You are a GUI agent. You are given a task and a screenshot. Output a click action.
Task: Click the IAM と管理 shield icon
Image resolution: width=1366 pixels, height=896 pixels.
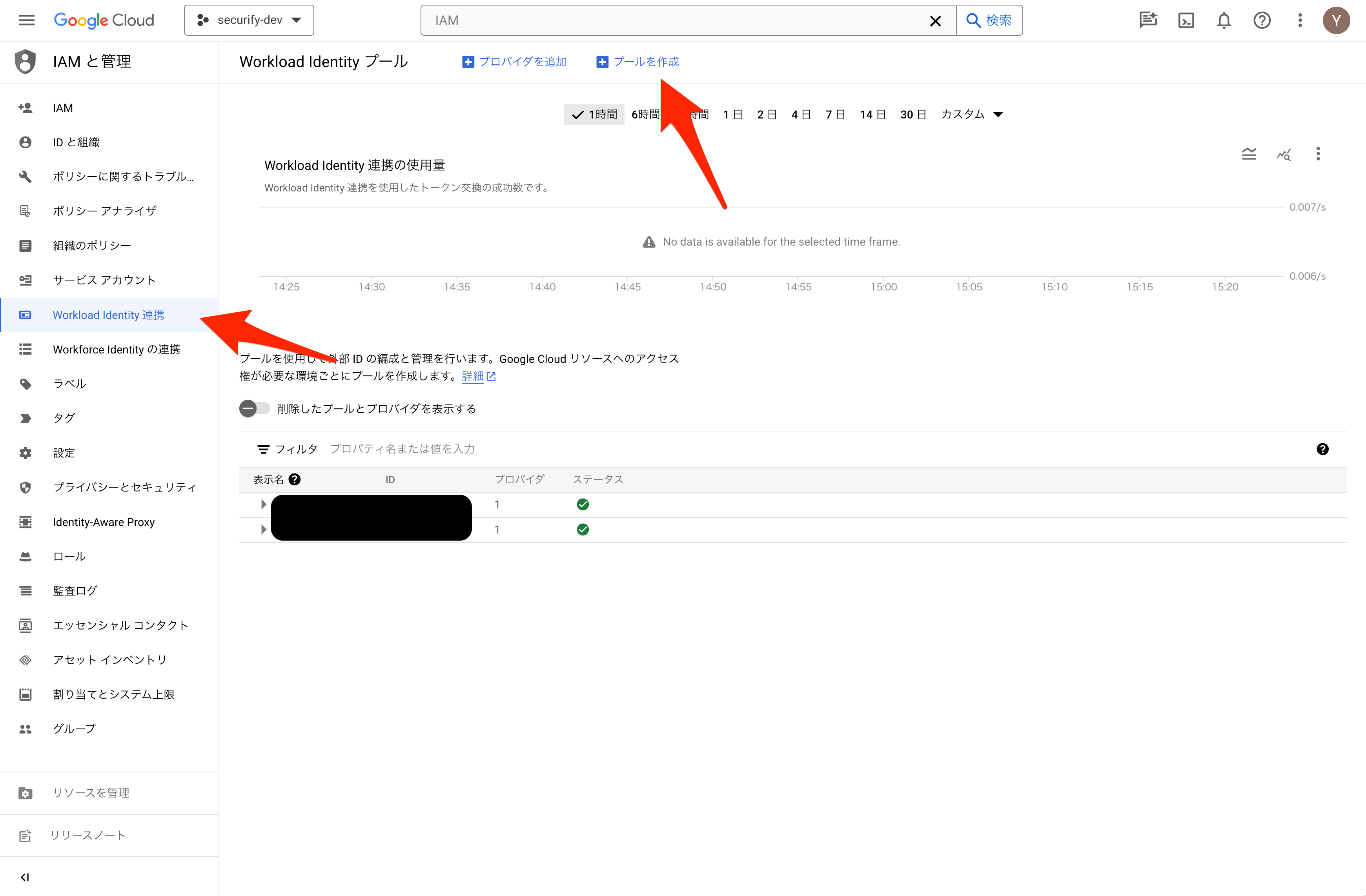point(25,62)
